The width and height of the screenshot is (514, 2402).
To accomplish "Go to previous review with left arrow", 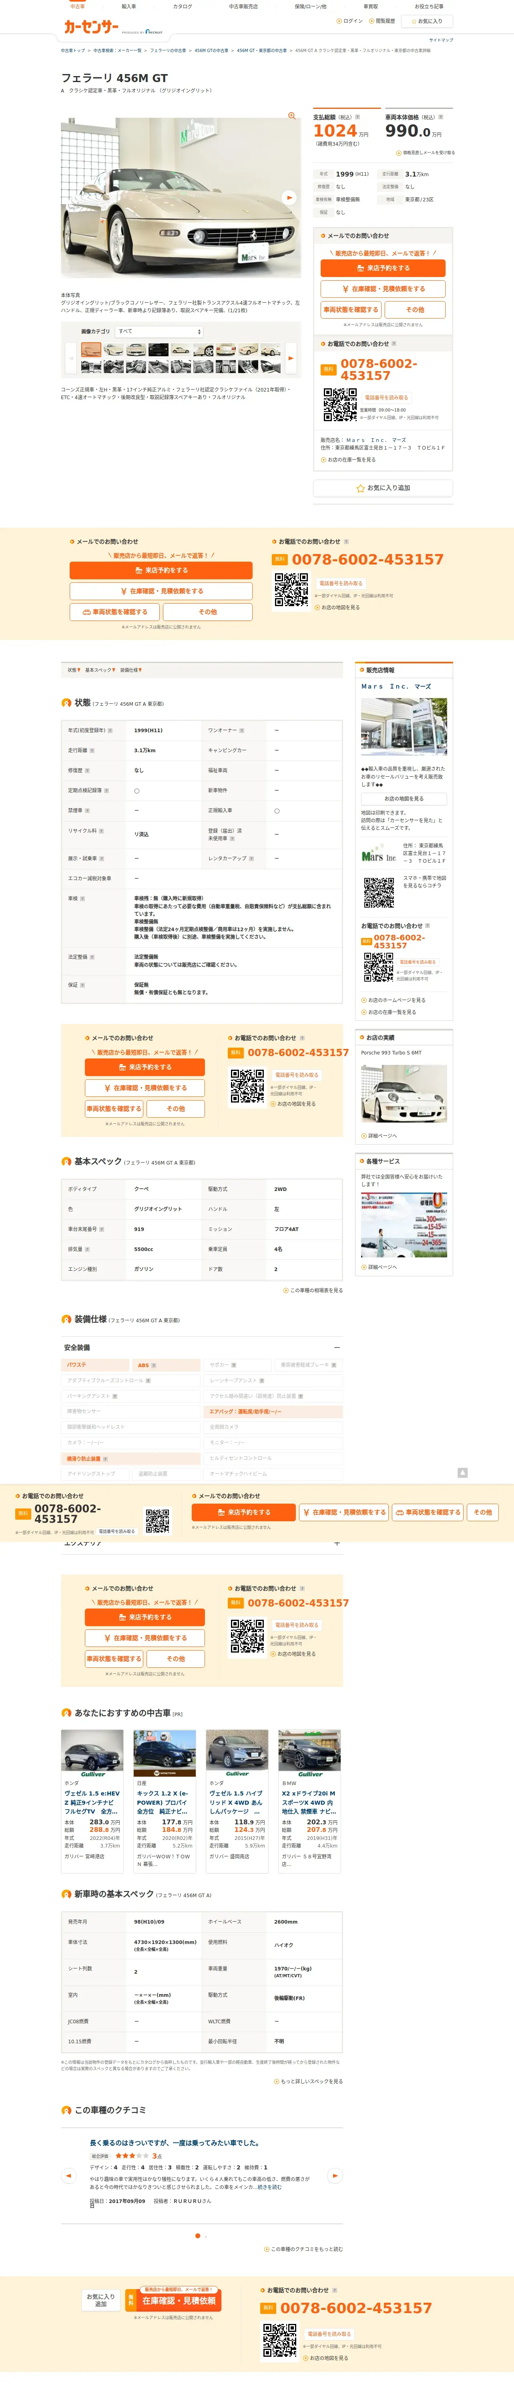I will coord(68,2176).
